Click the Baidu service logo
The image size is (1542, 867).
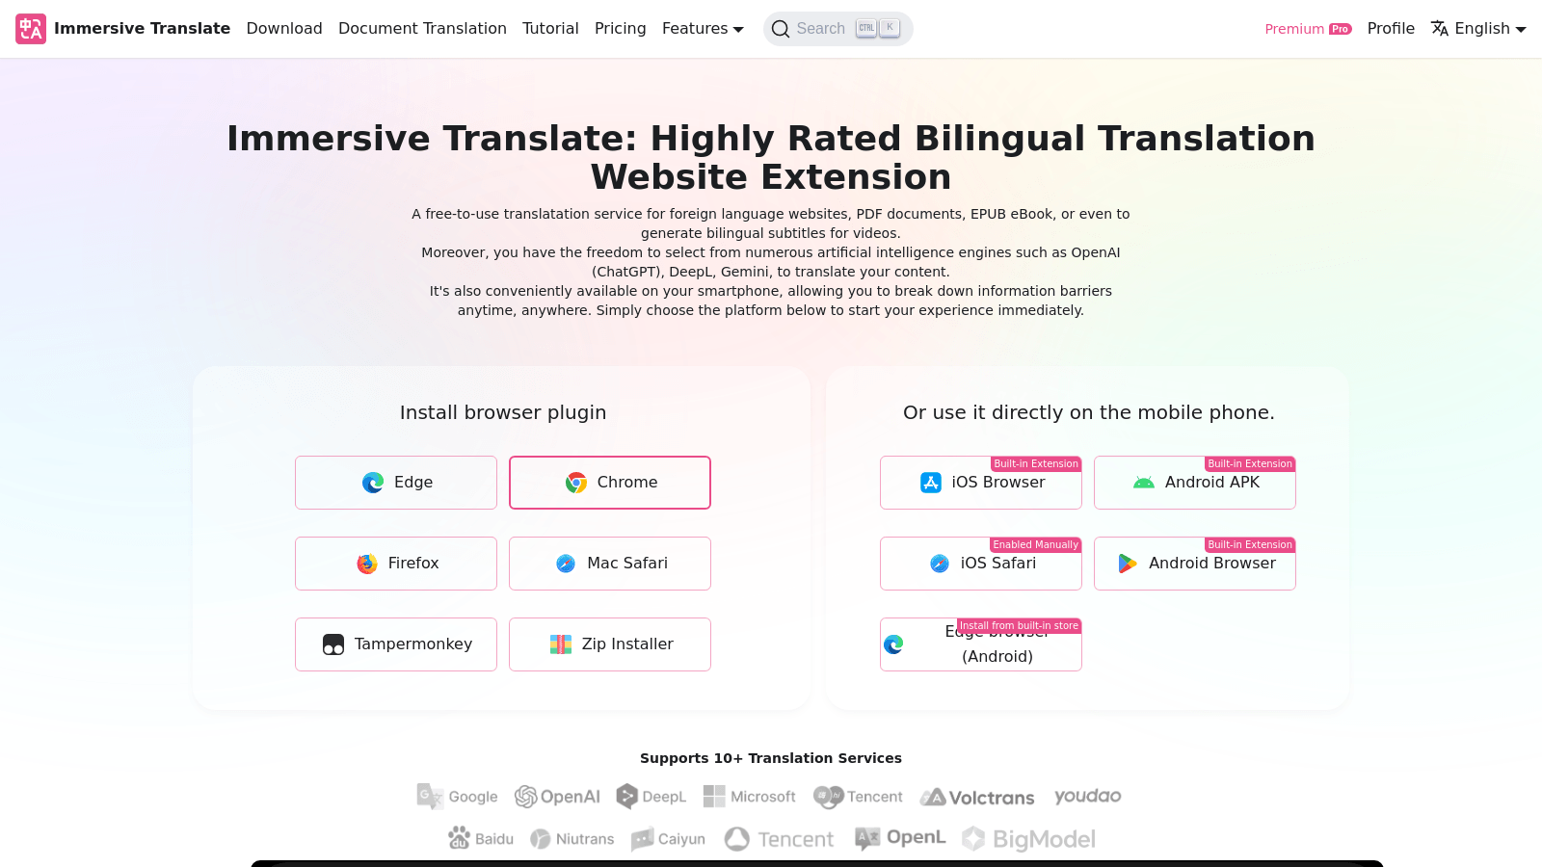pos(481,839)
